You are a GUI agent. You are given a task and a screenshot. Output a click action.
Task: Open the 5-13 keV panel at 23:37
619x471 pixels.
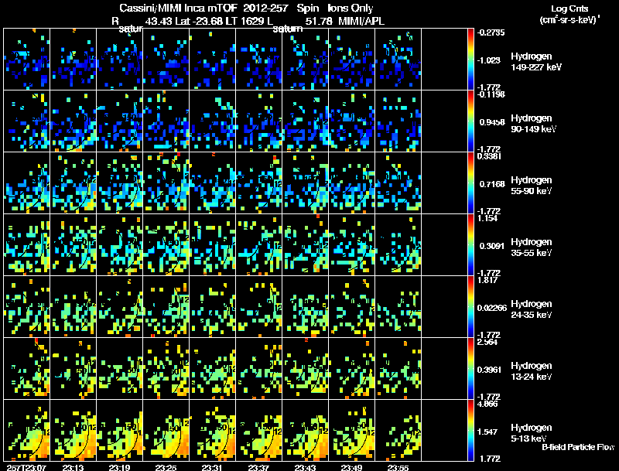(258, 430)
